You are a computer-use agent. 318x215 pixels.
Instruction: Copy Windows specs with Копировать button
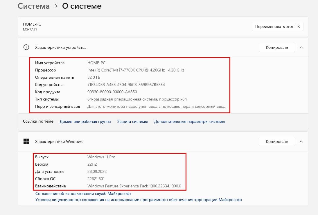click(x=277, y=141)
